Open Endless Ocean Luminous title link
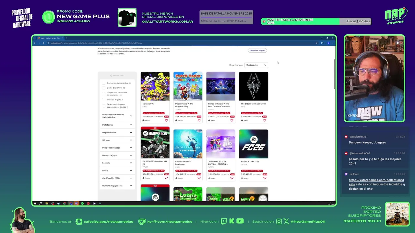The image size is (415, 233). coord(183,163)
